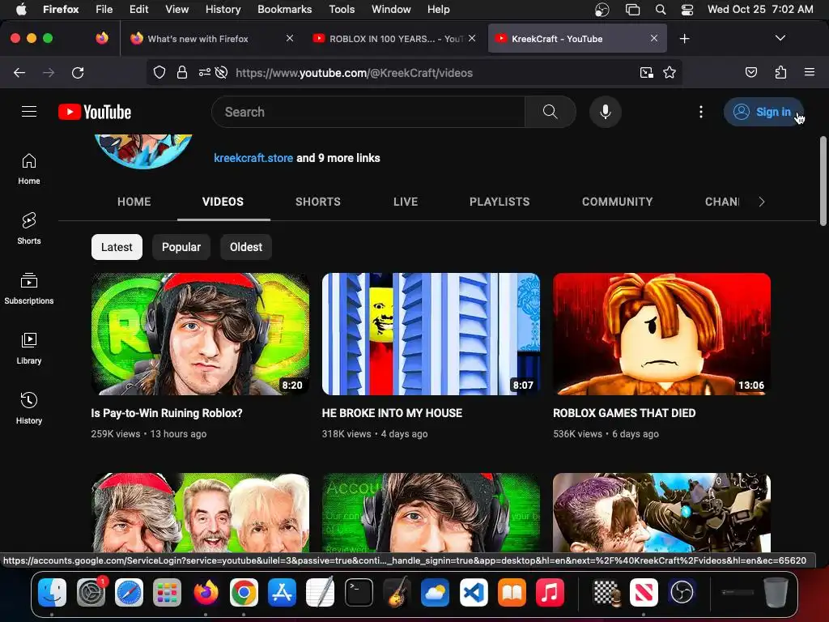Image resolution: width=829 pixels, height=622 pixels.
Task: Click the page vertical scrollbar thumb
Action: tap(823, 181)
